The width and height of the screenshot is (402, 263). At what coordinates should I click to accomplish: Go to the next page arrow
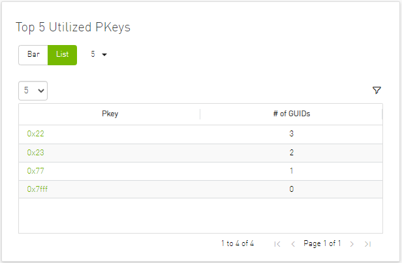(352, 244)
